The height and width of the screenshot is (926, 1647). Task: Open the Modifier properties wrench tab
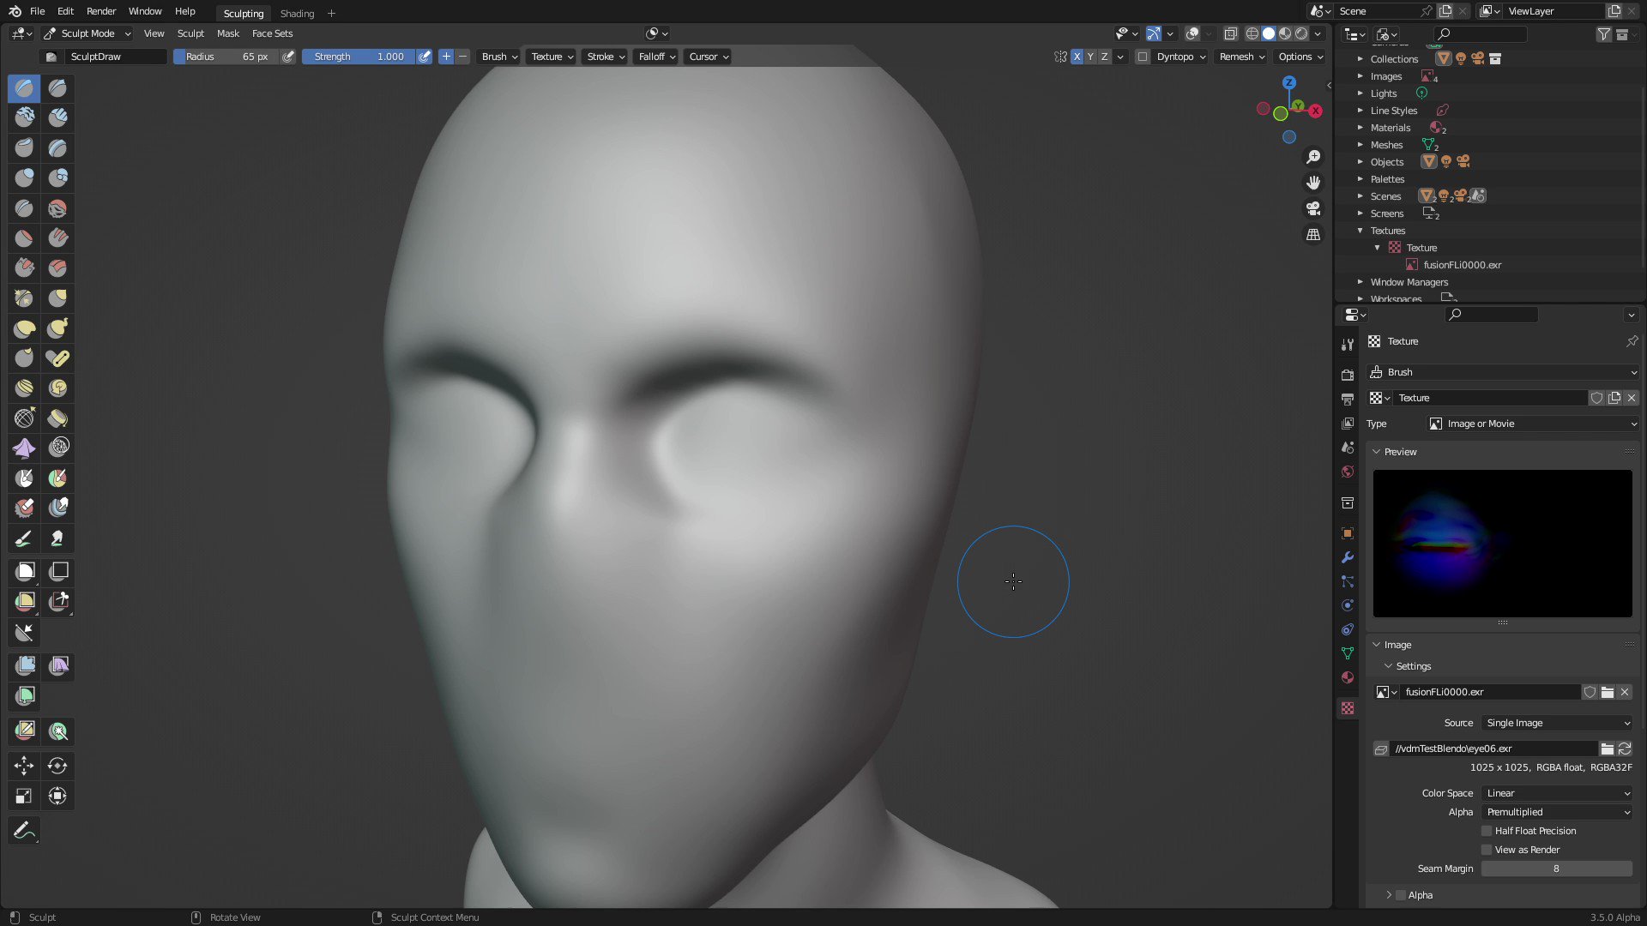pos(1348,557)
